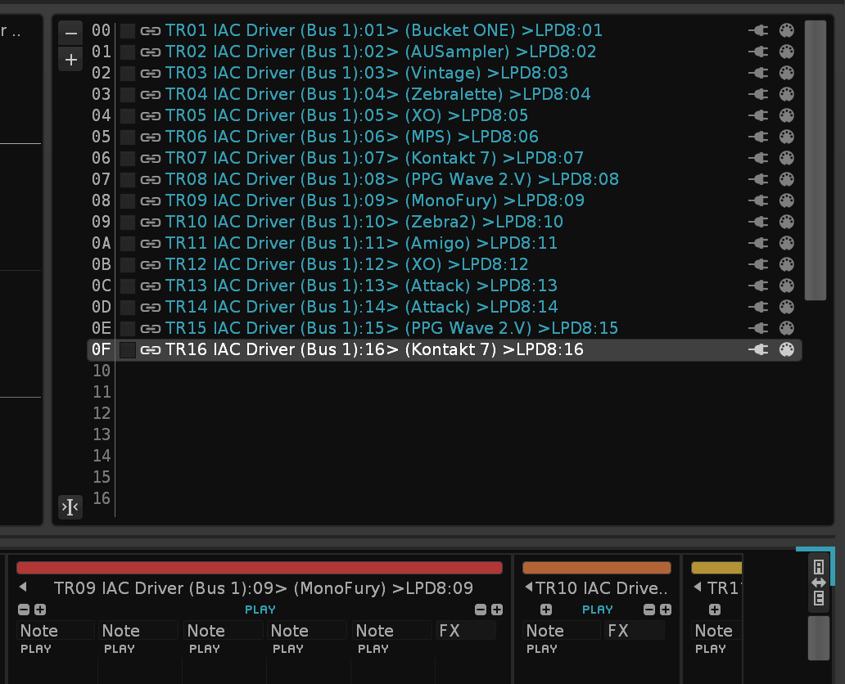Click the instrument list vertical scrollbar
This screenshot has height=684, width=845.
click(x=816, y=160)
